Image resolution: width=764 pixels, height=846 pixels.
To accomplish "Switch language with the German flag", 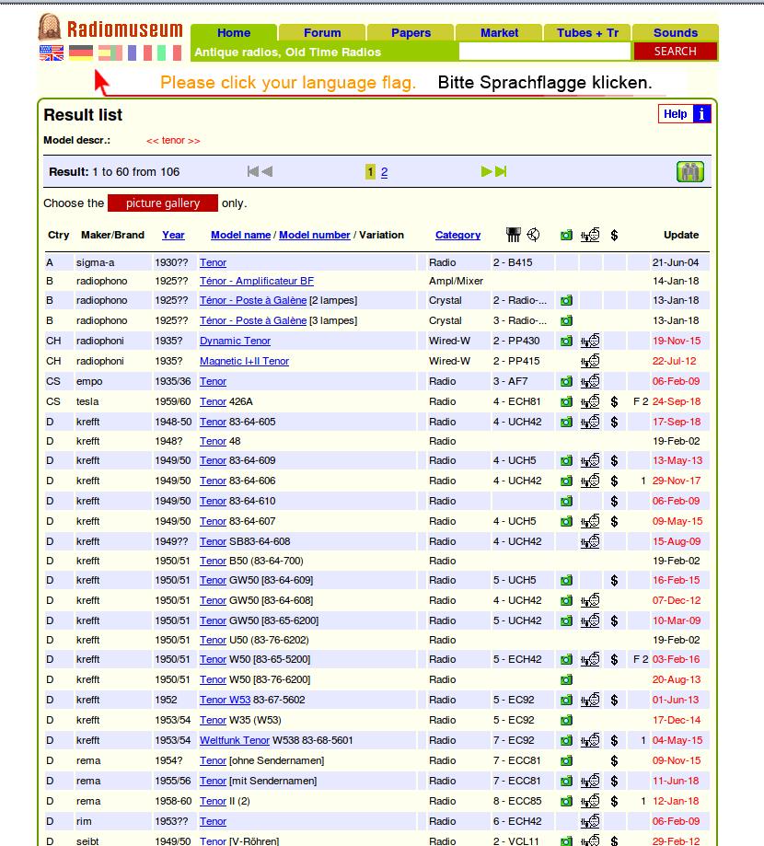I will [x=81, y=52].
